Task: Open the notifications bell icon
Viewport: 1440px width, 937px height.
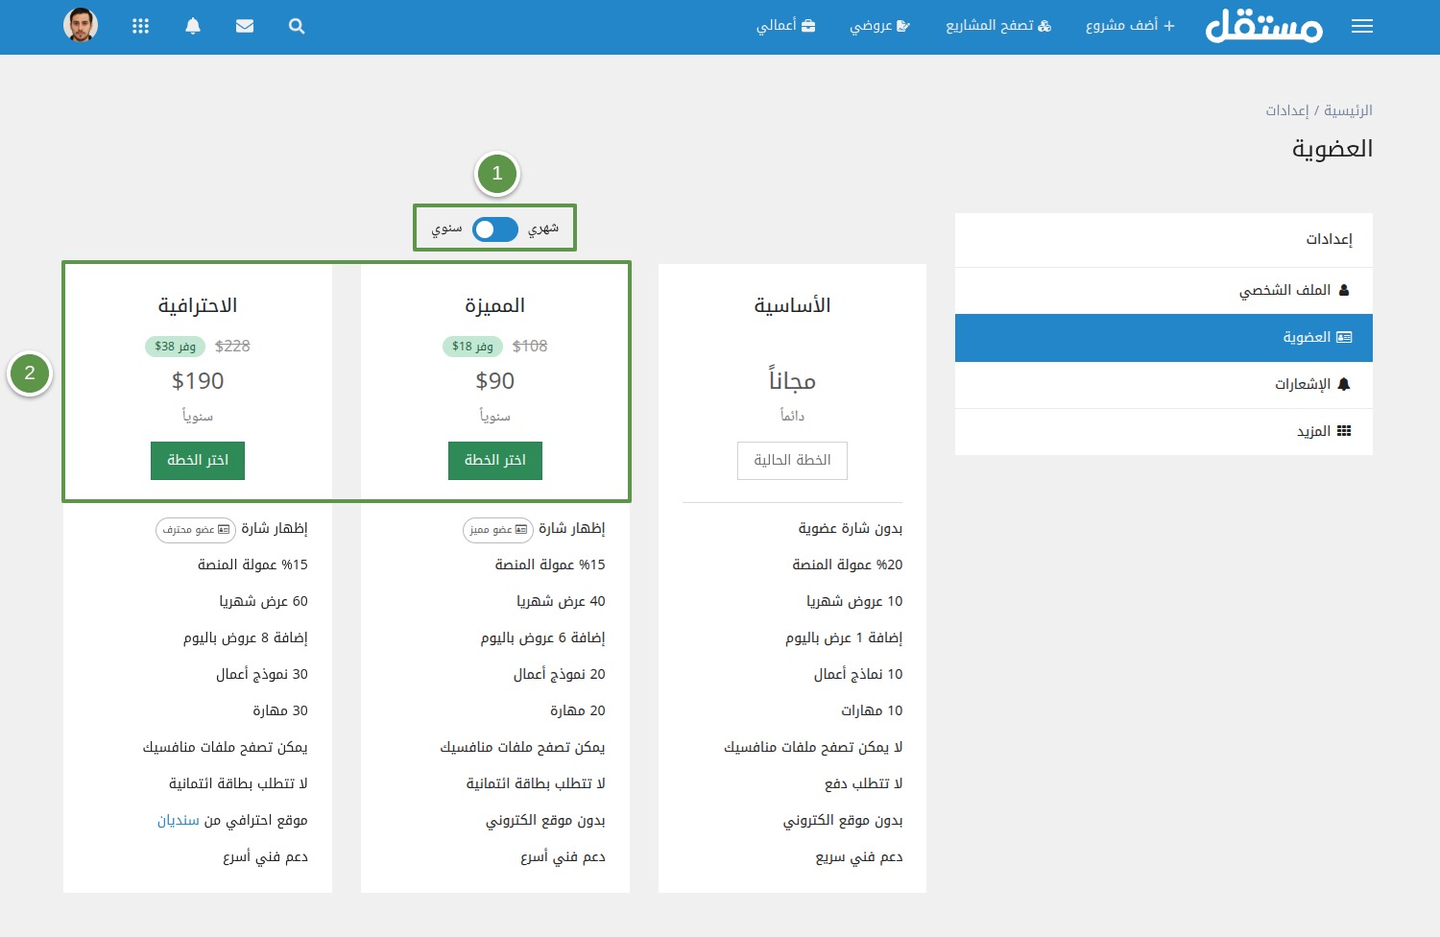Action: (x=193, y=26)
